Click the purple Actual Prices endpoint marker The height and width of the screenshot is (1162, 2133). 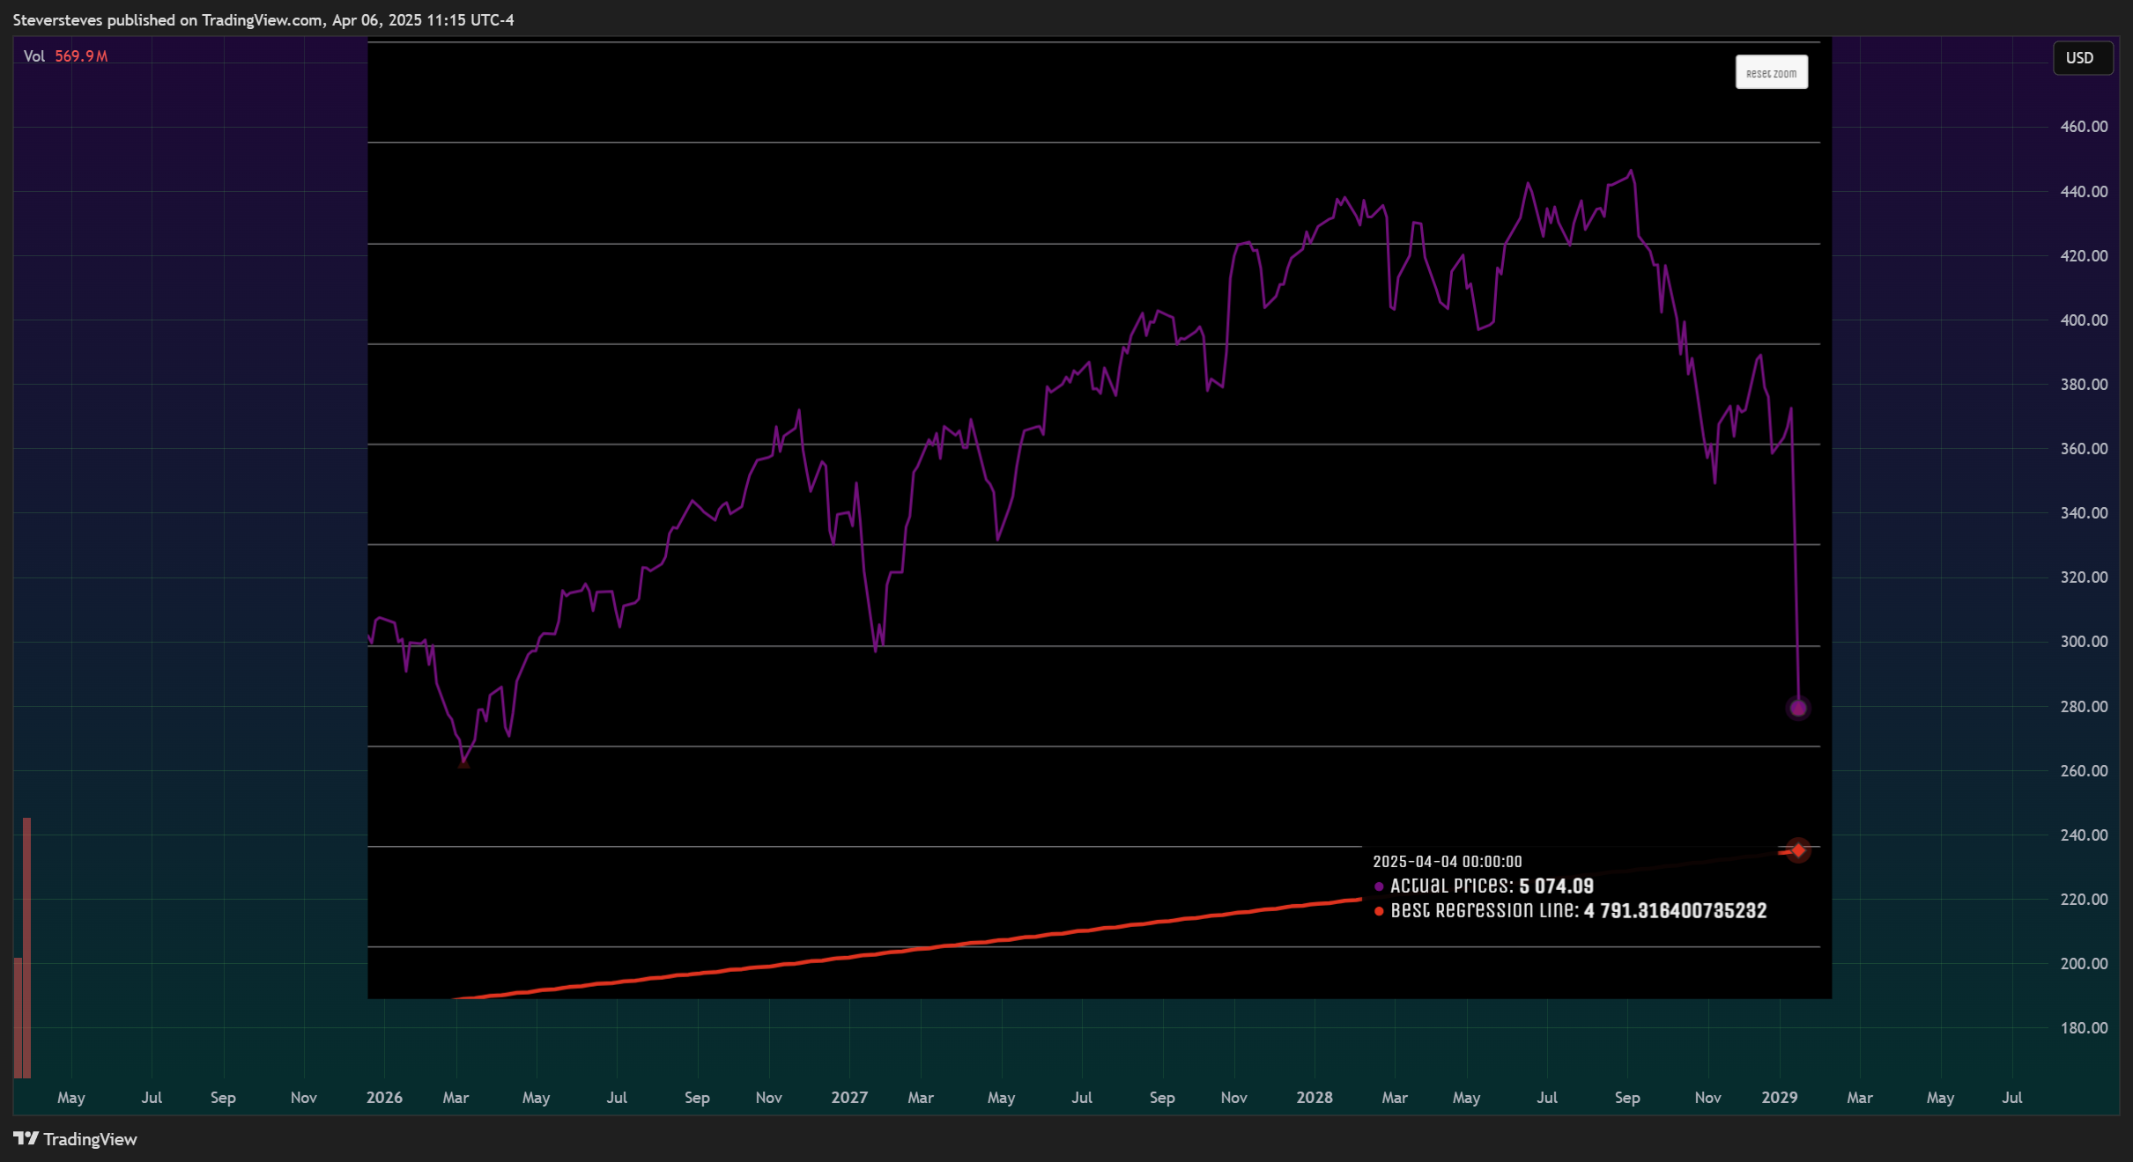pyautogui.click(x=1797, y=708)
